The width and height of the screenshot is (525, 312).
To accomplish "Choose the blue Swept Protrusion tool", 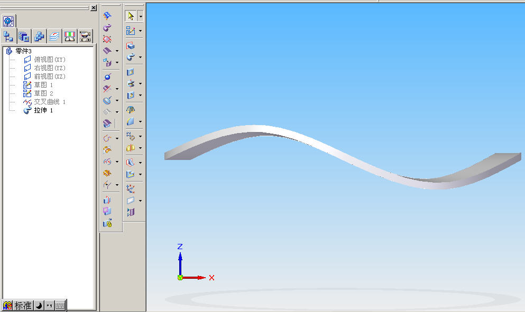I will [131, 57].
